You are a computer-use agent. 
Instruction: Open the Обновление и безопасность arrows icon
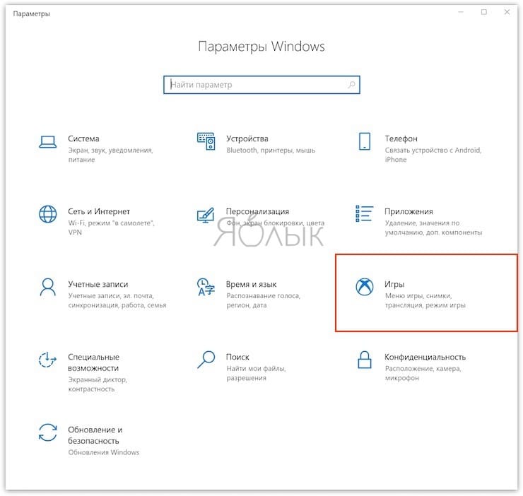(x=47, y=432)
